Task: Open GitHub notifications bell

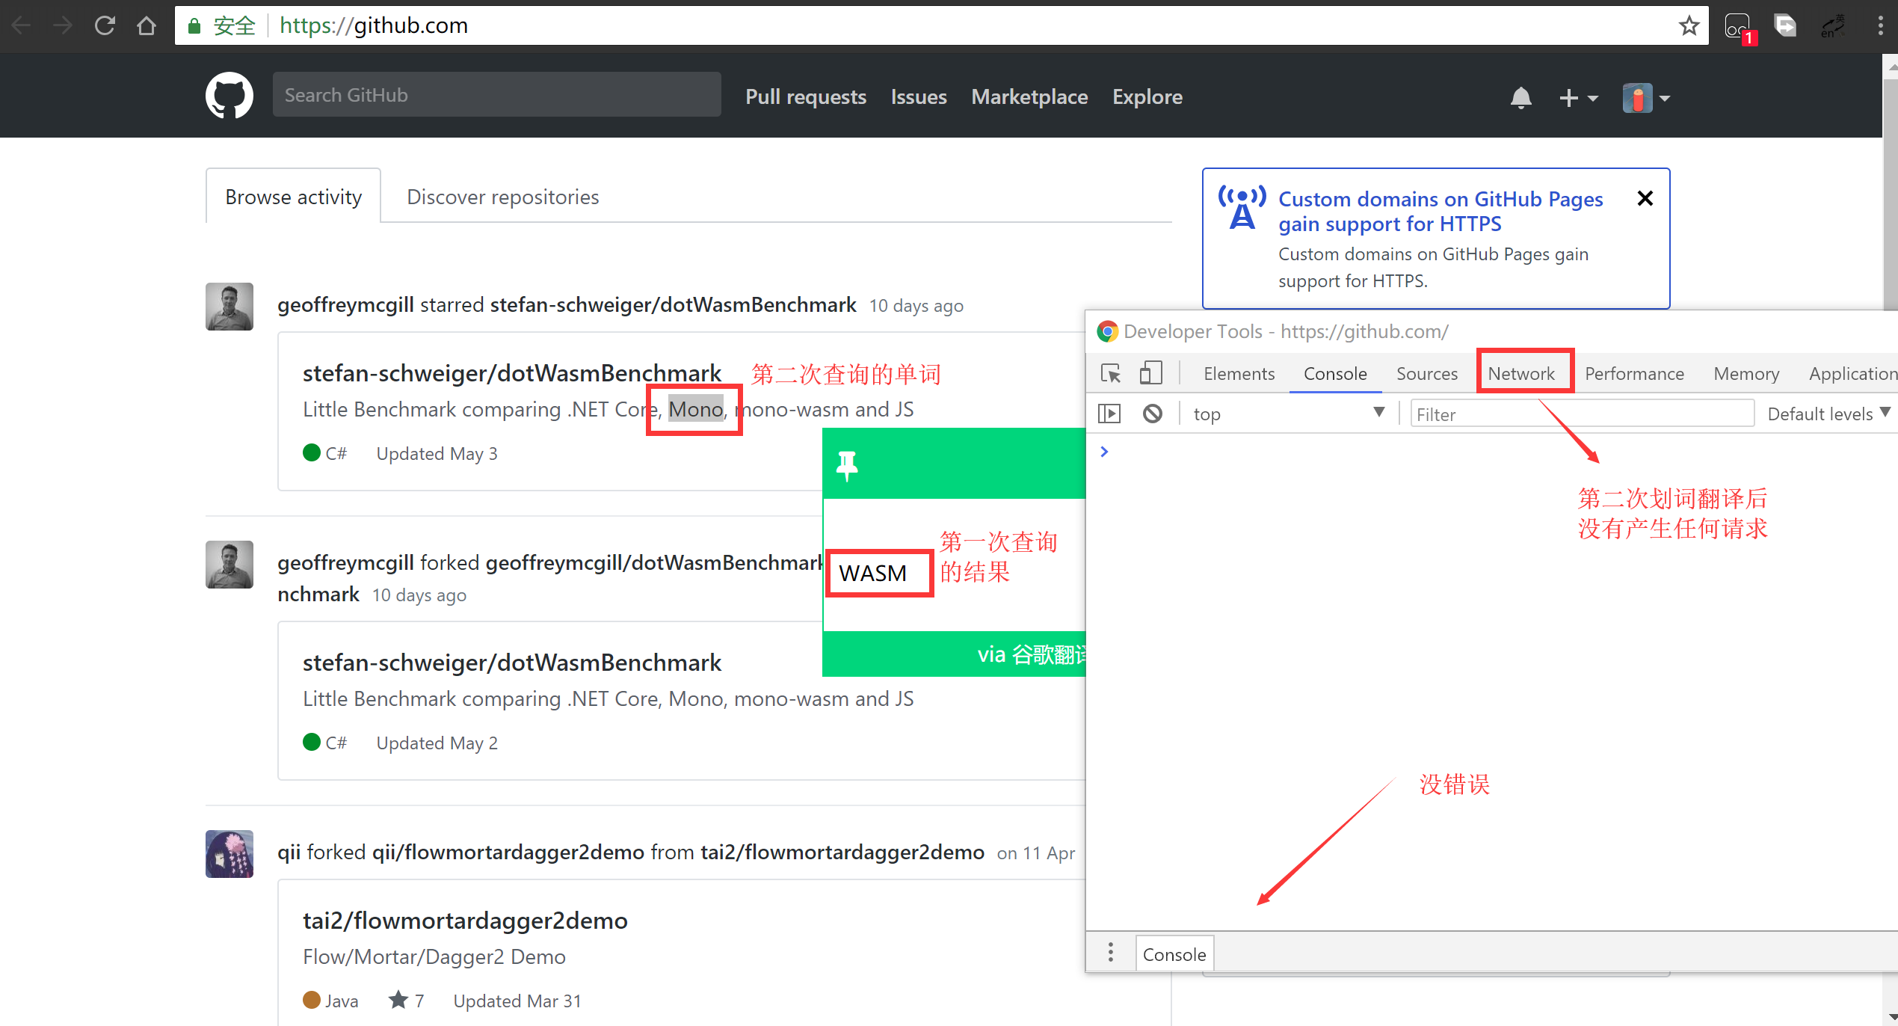Action: coord(1521,97)
